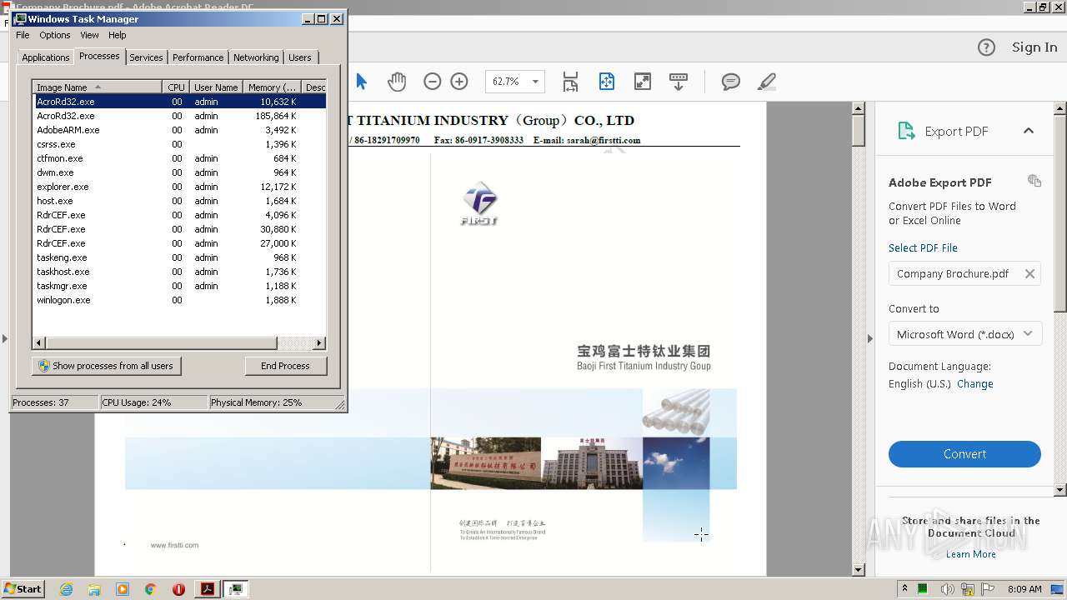Select the dwm.exe process row

pos(179,172)
